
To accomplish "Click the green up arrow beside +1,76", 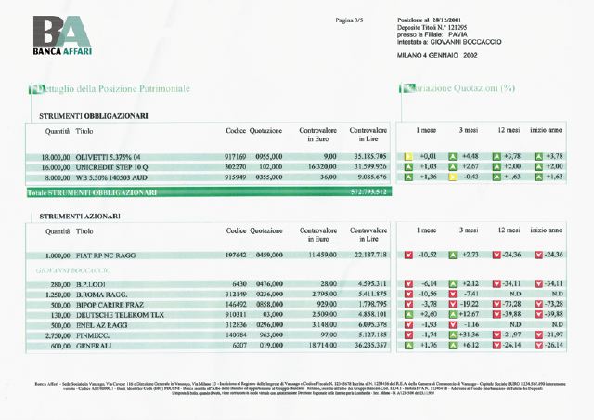I will (408, 346).
